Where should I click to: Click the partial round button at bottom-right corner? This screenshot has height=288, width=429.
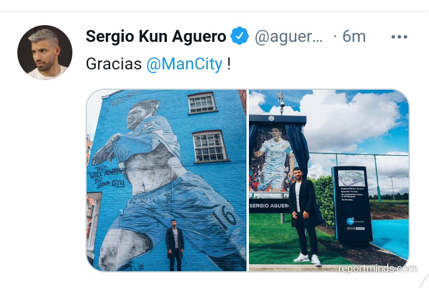pyautogui.click(x=425, y=282)
